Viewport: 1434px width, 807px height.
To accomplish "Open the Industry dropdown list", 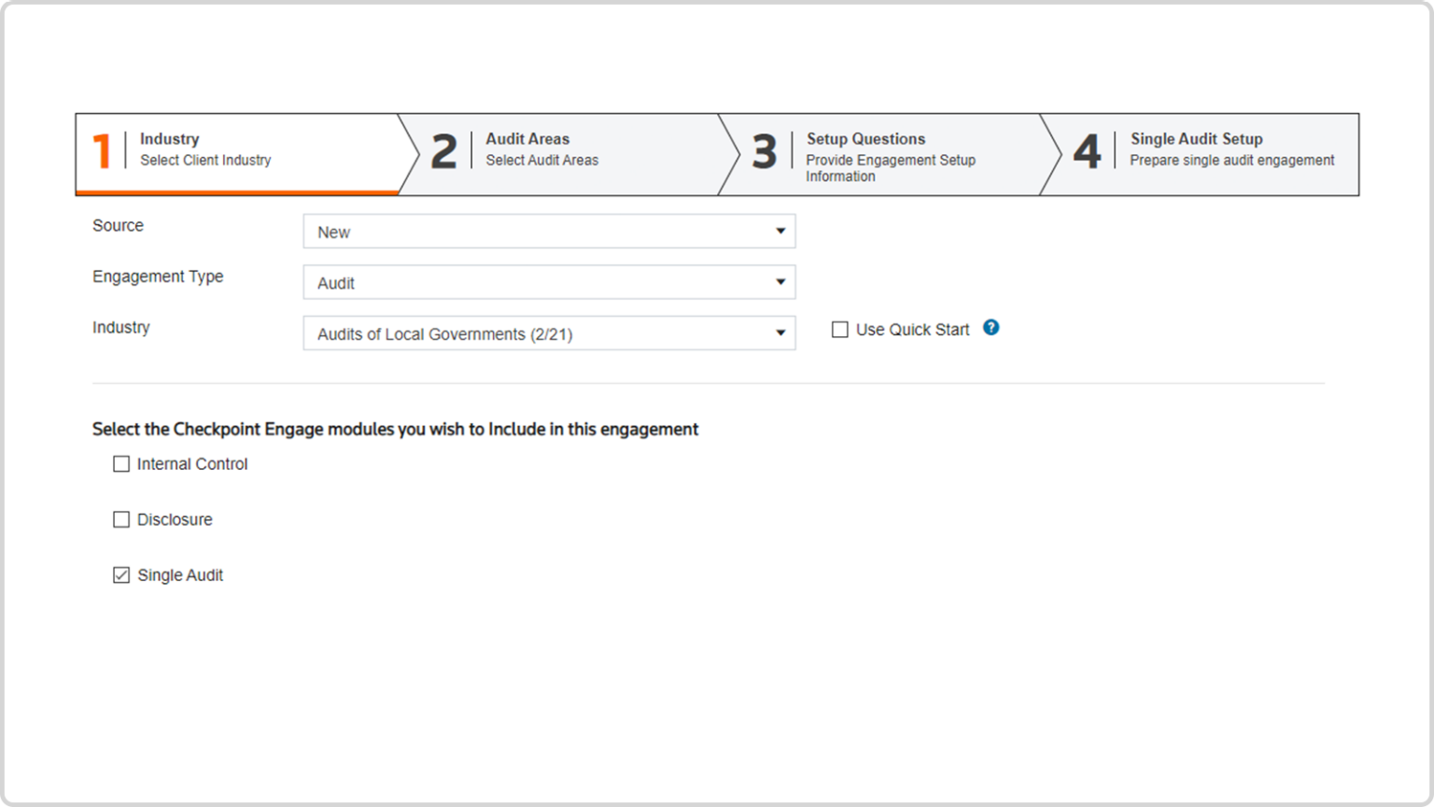I will pyautogui.click(x=549, y=333).
